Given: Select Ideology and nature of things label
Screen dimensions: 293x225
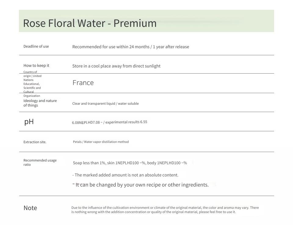Looking at the screenshot, I should tap(40, 103).
